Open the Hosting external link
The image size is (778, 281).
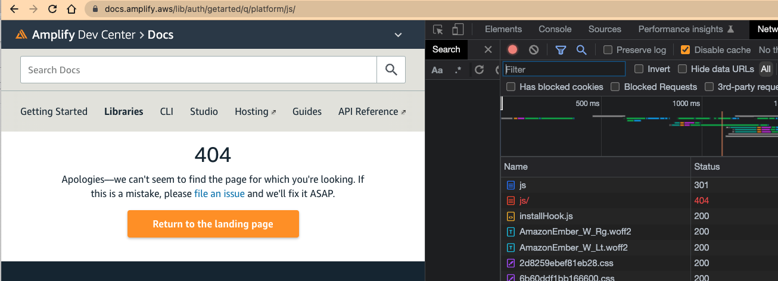255,111
